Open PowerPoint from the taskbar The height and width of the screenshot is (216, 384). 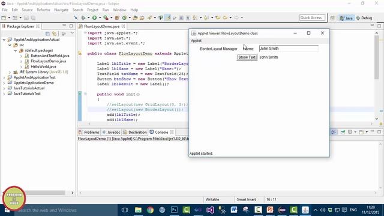pos(270,210)
